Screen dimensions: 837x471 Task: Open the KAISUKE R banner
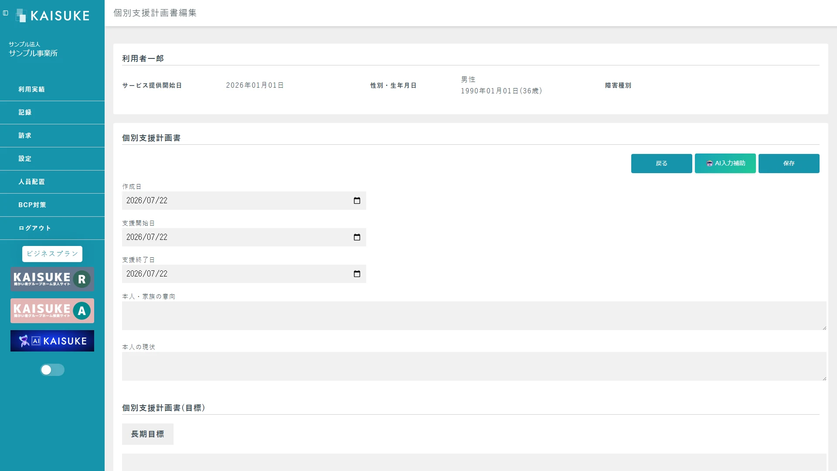click(52, 279)
